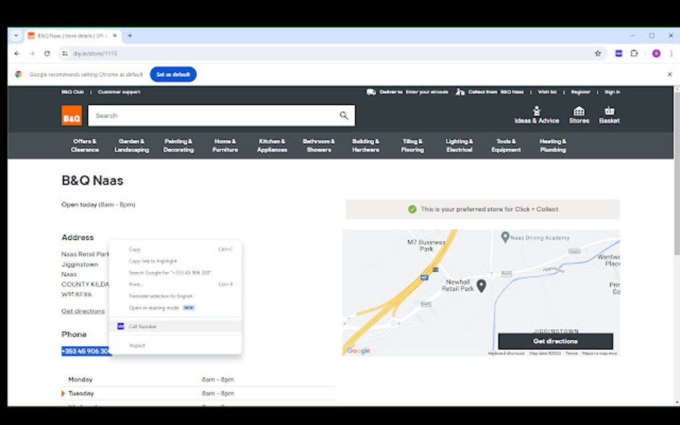Screen dimensions: 680x425
Task: Click the preferred store green checkmark banner
Action: [482, 209]
